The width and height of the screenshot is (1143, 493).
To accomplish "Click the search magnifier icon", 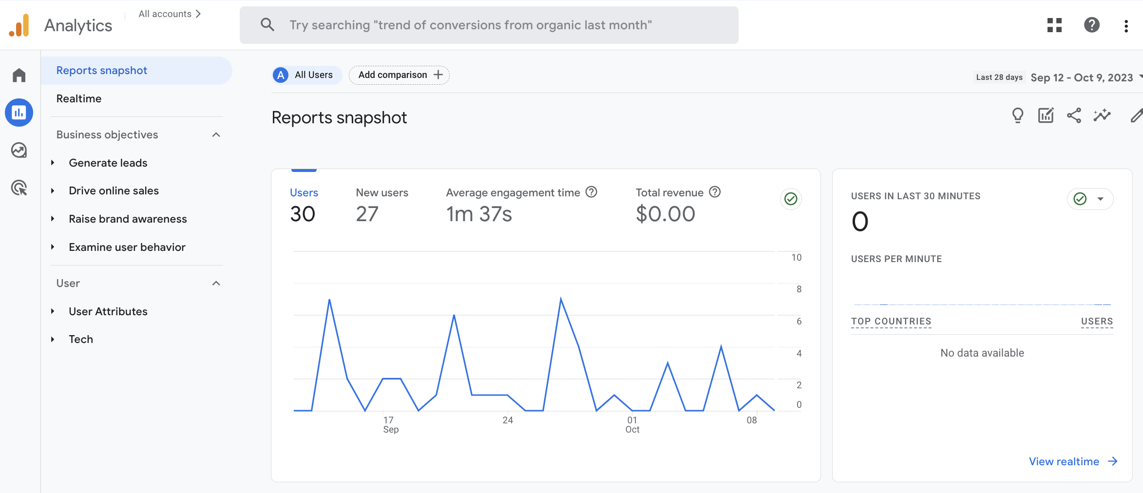I will coord(267,24).
